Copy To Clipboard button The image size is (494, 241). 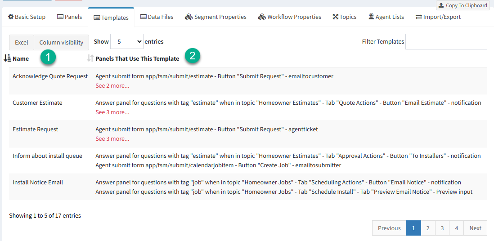(x=463, y=5)
